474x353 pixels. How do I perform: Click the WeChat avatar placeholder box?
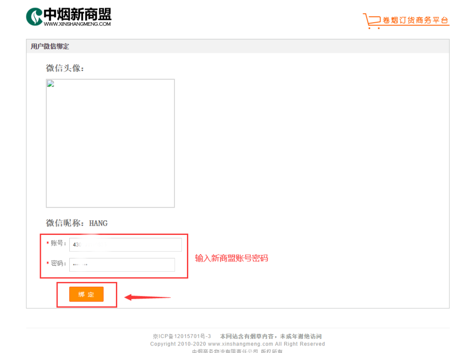click(x=110, y=144)
